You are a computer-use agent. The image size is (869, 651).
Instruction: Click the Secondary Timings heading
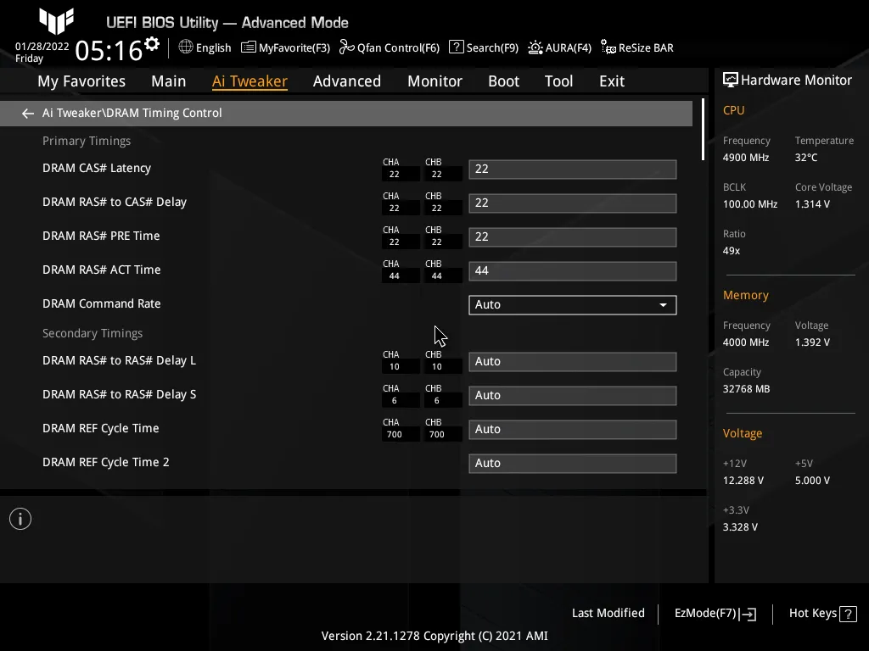point(93,333)
